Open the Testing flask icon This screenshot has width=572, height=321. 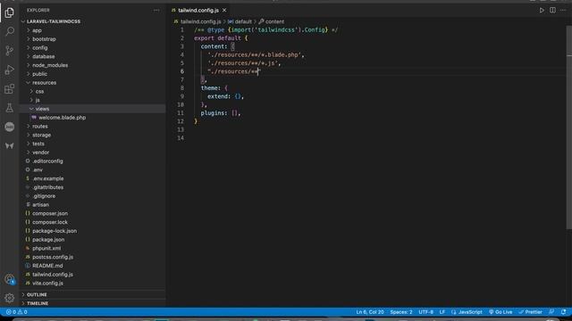(10, 108)
